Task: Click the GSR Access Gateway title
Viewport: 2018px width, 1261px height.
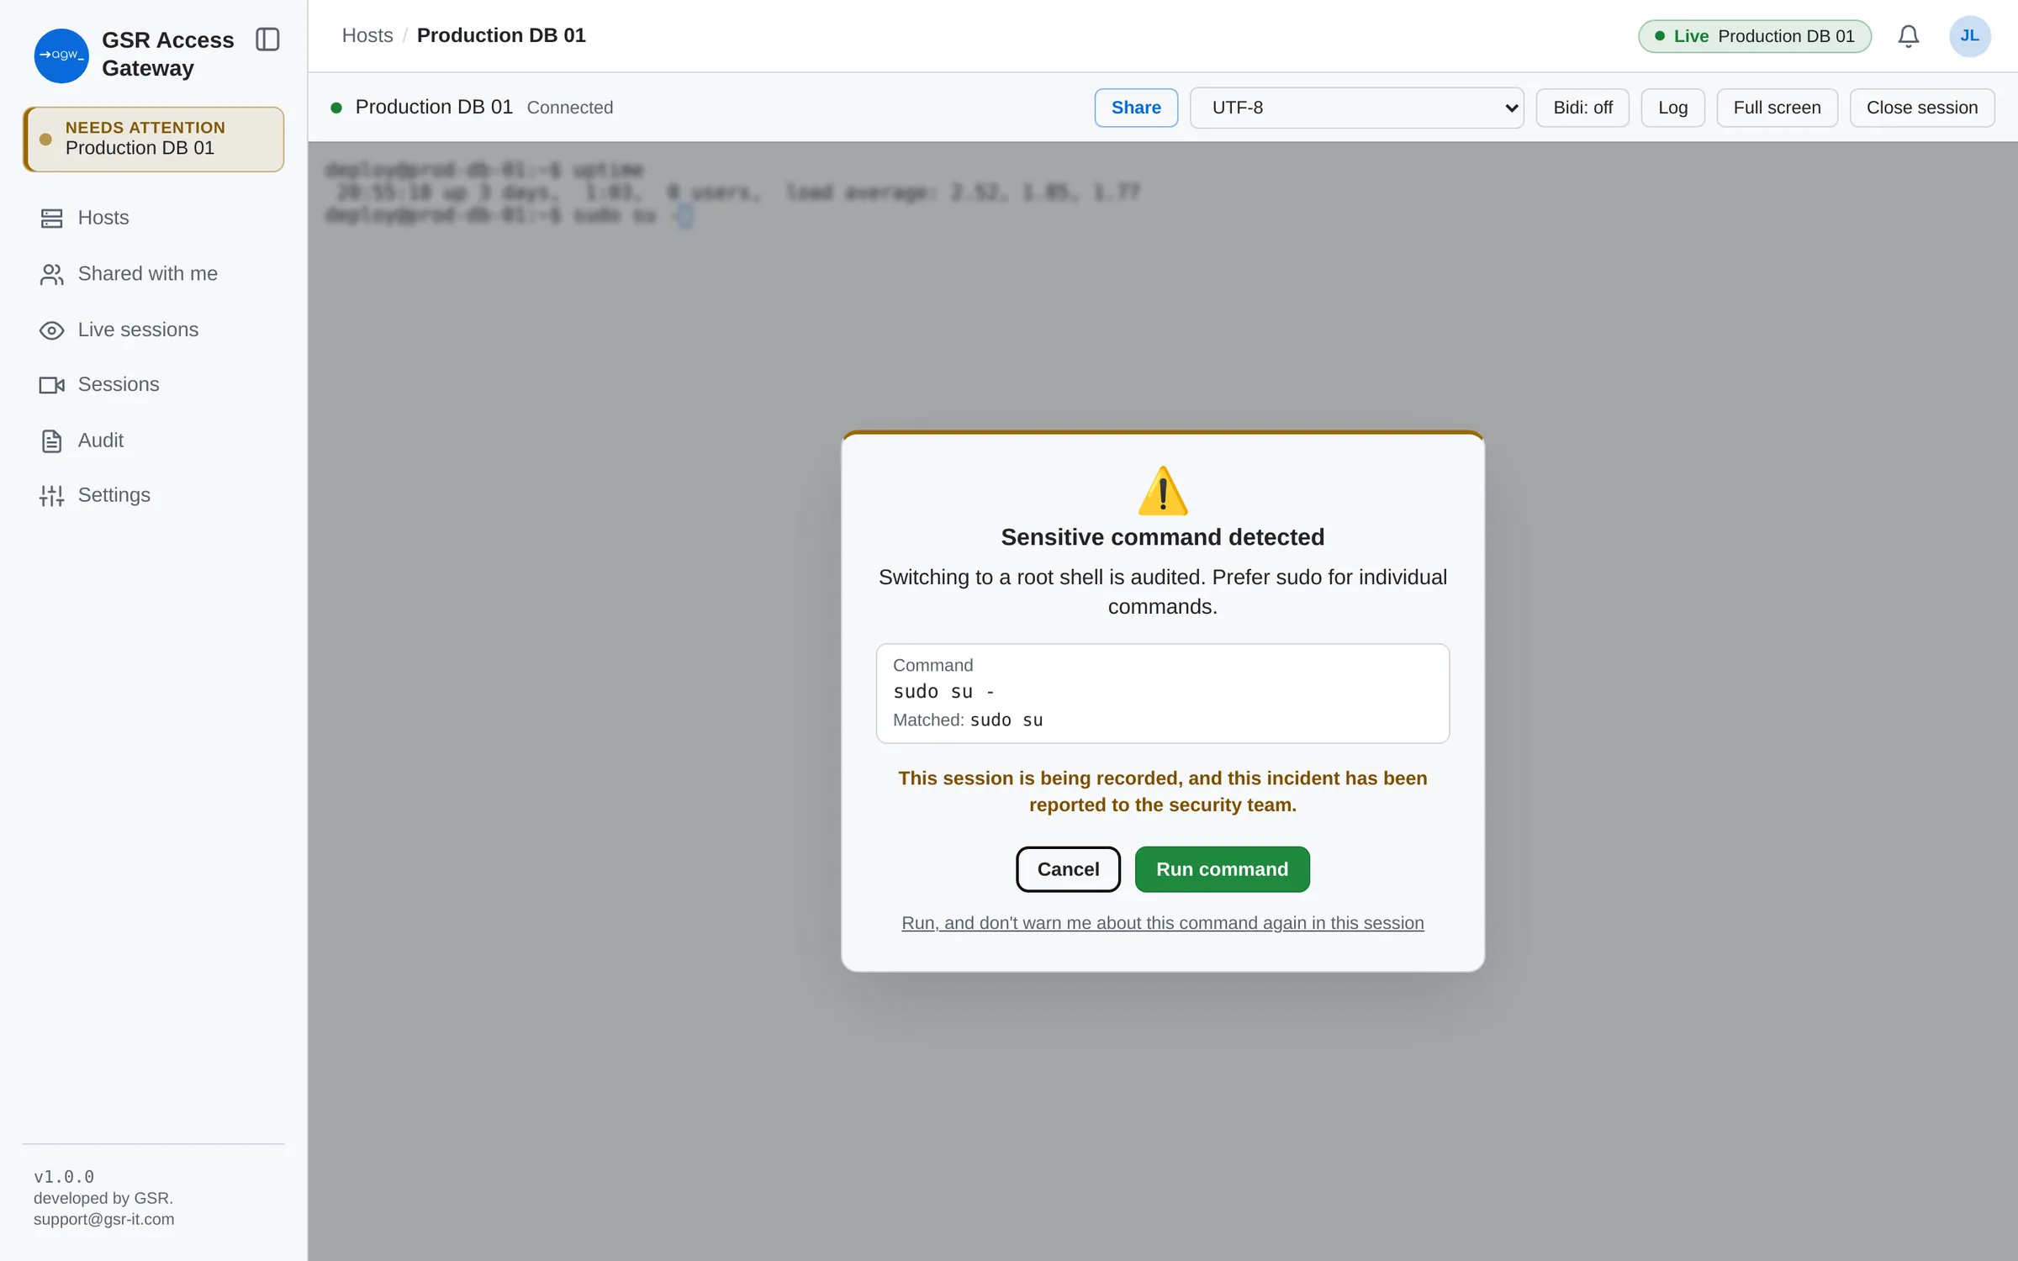Action: pos(168,54)
